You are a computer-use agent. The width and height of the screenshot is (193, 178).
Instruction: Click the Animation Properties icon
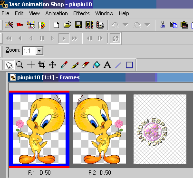tap(100, 25)
